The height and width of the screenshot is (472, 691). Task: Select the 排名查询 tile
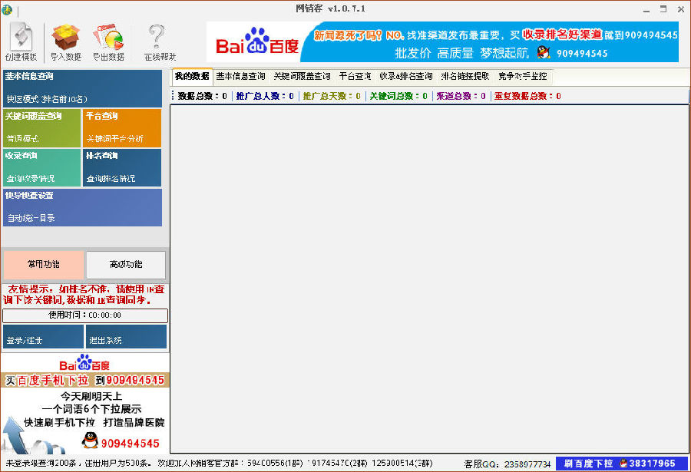(x=122, y=167)
